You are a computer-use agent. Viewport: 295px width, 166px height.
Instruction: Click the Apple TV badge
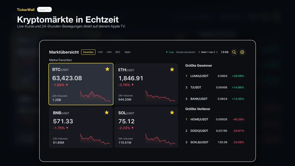coord(44,10)
